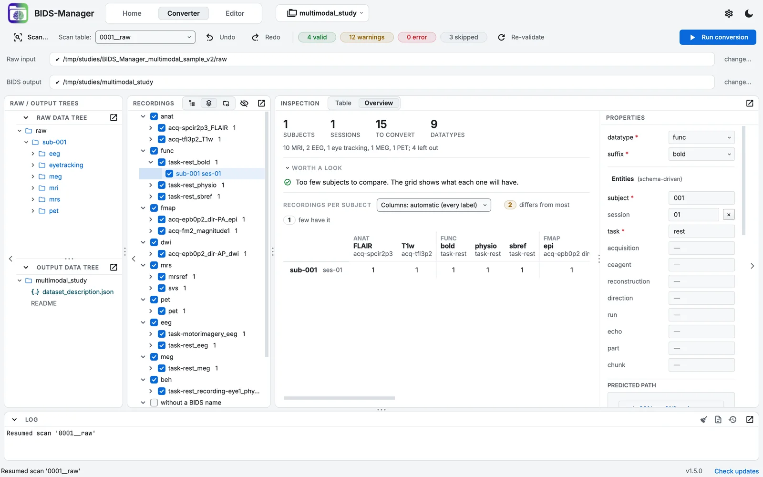Uncheck acq-epb0p2_dir-AP_dwi checkbox
Screen dimensions: 763x477
coord(162,254)
